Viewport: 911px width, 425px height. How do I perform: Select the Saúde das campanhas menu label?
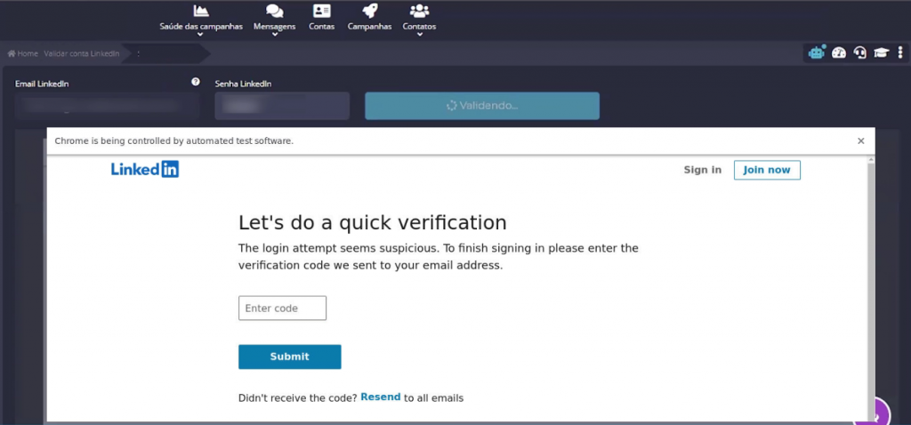(x=201, y=26)
